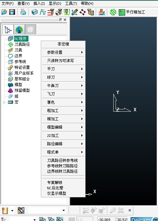
Task: Toggle the X axis lock icon
Action: coord(42,219)
